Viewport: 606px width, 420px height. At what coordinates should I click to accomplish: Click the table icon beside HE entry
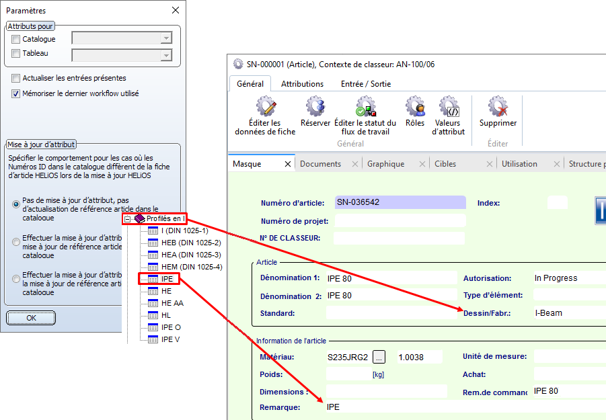tap(153, 291)
